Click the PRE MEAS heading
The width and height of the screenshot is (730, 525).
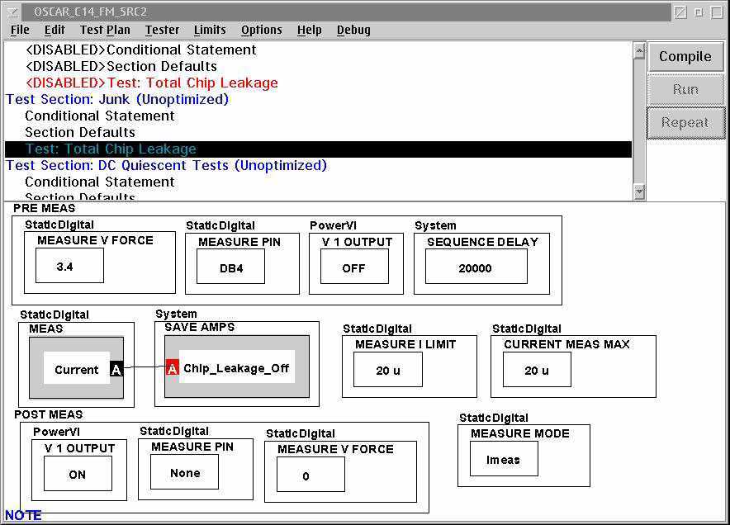pyautogui.click(x=45, y=208)
